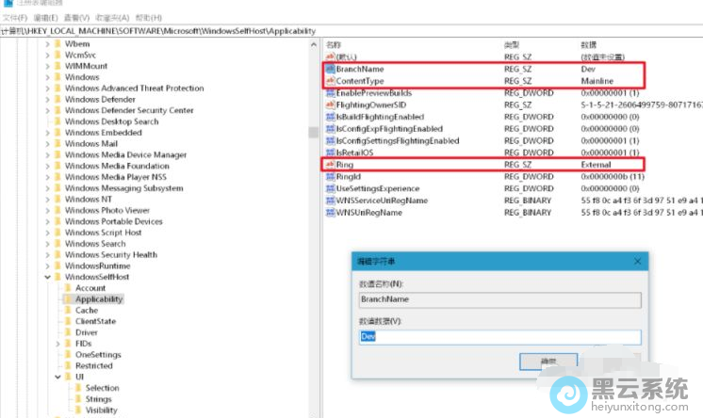Viewport: 703px width, 418px height.
Task: Collapse the UI subkey node
Action: [x=58, y=377]
